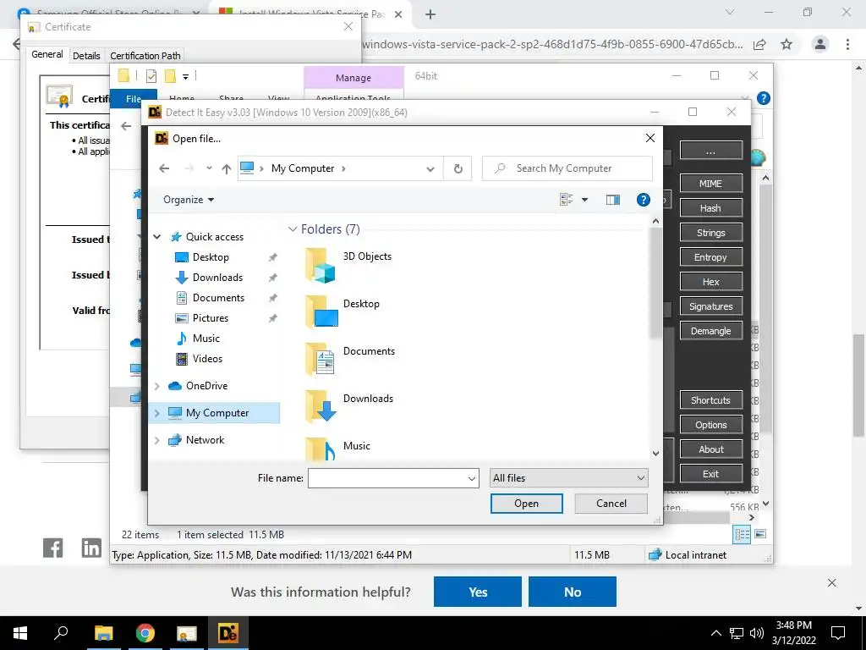
Task: Click the Hash button in Detect It Easy
Action: pyautogui.click(x=710, y=208)
